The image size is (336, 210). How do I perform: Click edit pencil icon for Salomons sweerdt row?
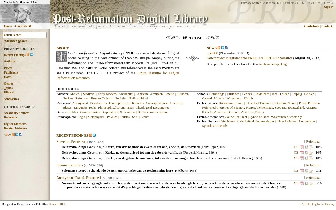311,171
